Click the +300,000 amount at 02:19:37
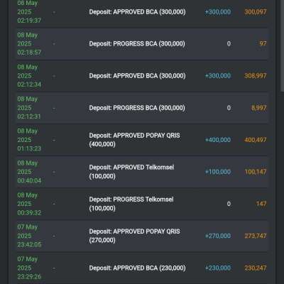Image resolution: width=284 pixels, height=284 pixels. pyautogui.click(x=218, y=12)
